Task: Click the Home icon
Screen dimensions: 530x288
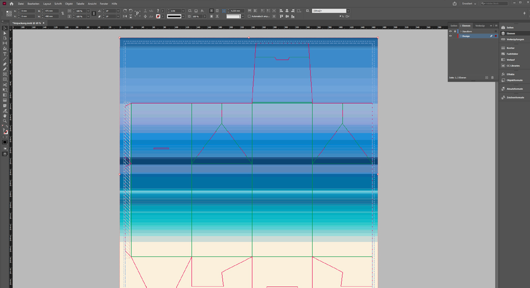Action: coord(12,4)
